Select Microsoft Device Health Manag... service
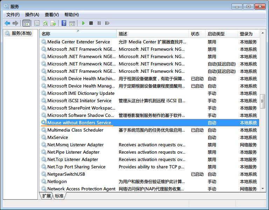The width and height of the screenshot is (269, 210). click(150, 86)
